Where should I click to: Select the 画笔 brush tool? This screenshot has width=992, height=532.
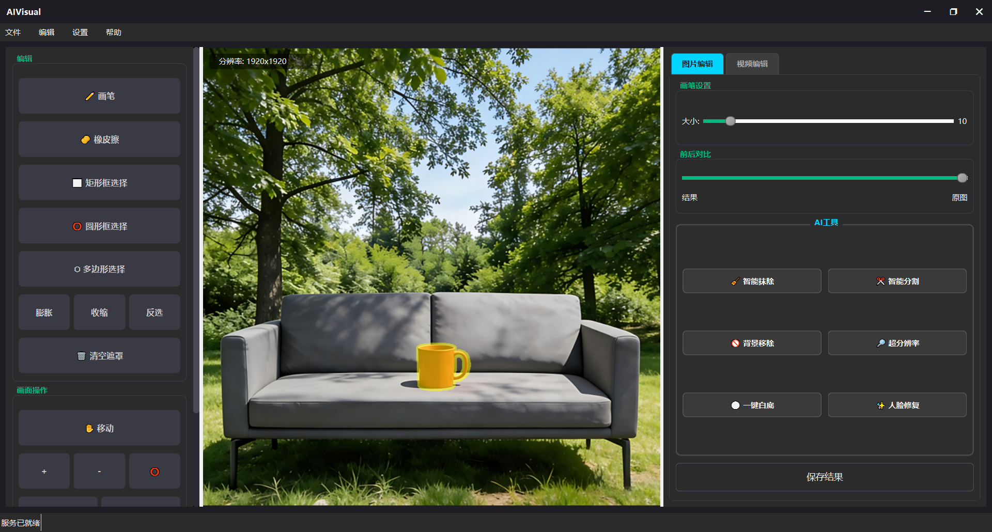coord(99,96)
